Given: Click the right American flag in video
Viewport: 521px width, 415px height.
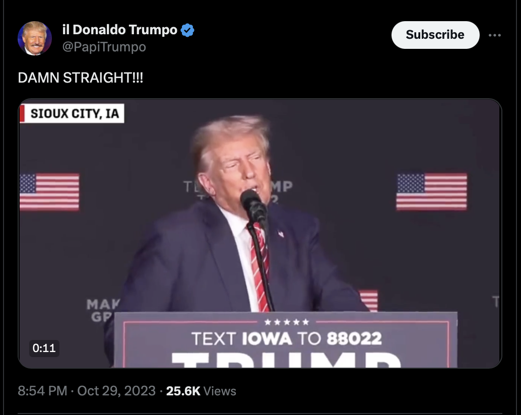Looking at the screenshot, I should tap(432, 191).
